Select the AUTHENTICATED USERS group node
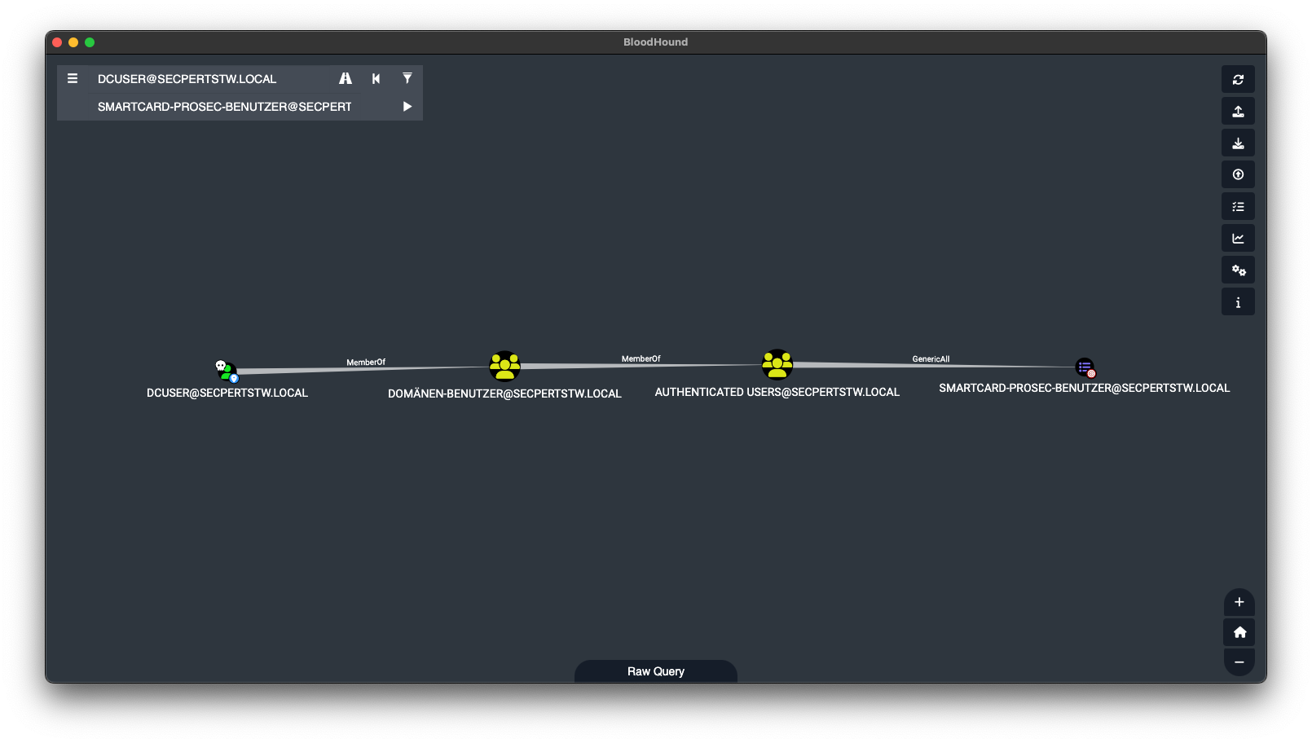Viewport: 1312px width, 743px height. coord(777,365)
